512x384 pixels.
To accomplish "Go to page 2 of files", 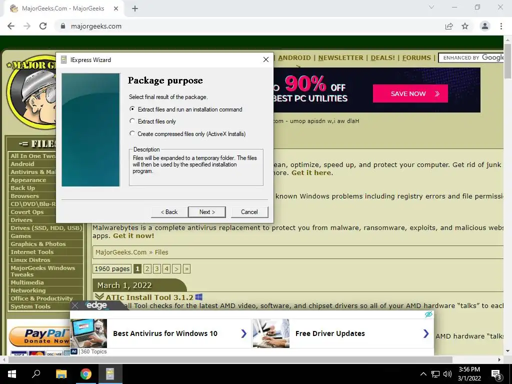I will tap(147, 268).
